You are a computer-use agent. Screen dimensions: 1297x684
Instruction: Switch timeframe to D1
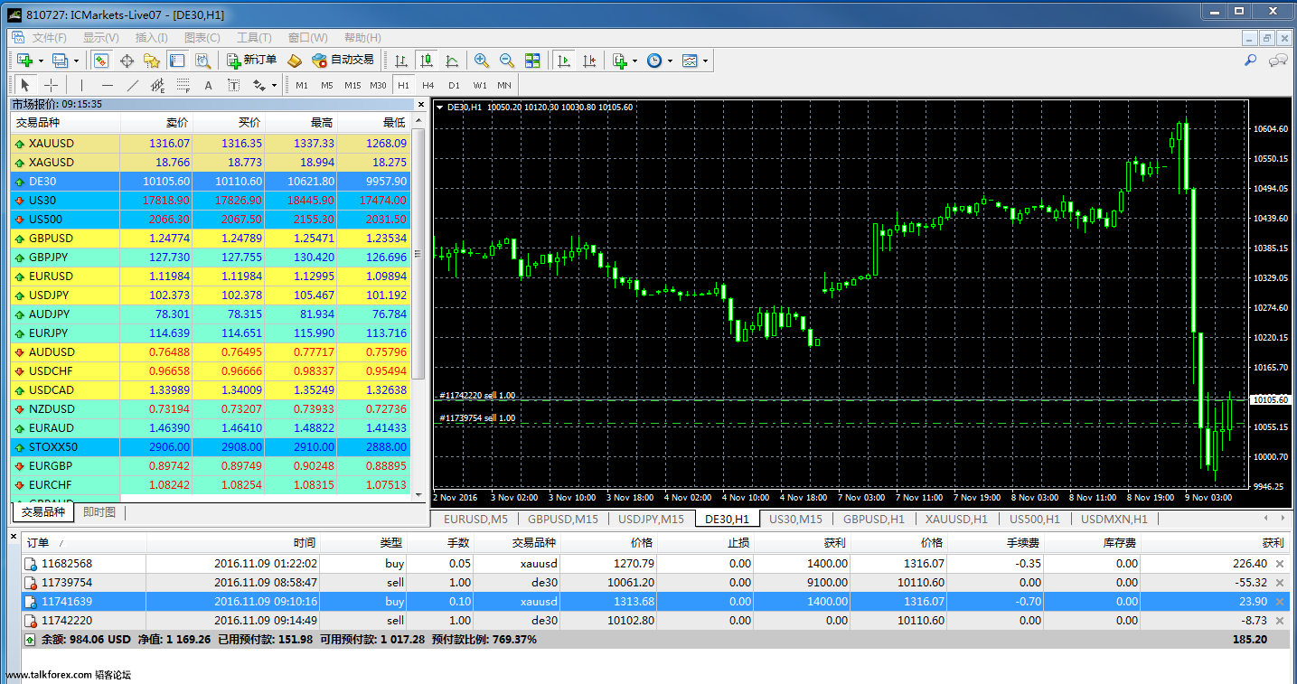pos(454,85)
